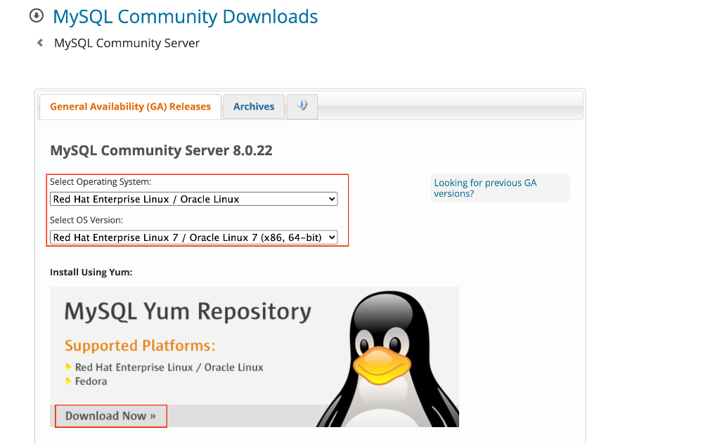This screenshot has height=444, width=703.
Task: Switch to the Archives tab
Action: point(254,107)
